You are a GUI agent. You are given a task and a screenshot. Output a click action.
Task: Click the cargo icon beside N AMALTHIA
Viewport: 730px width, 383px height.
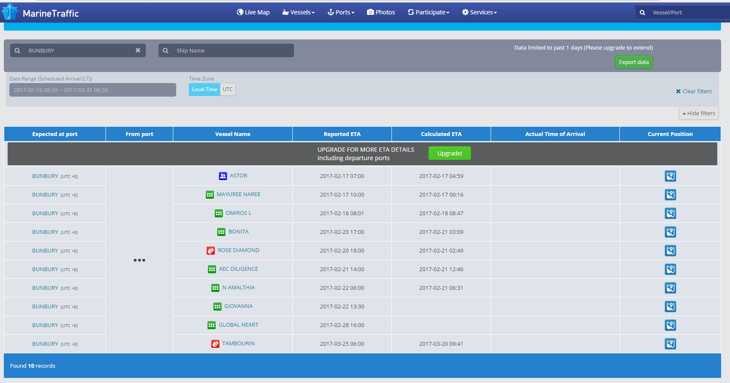tap(215, 288)
